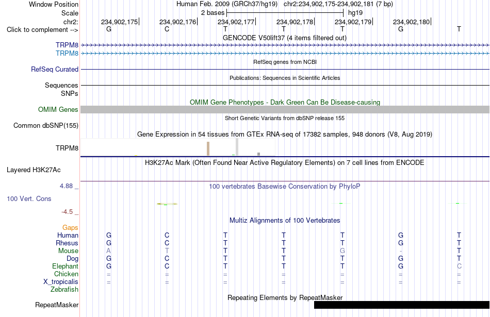
Task: Click the 234,902,178 ruler coordinate
Action: 295,22
